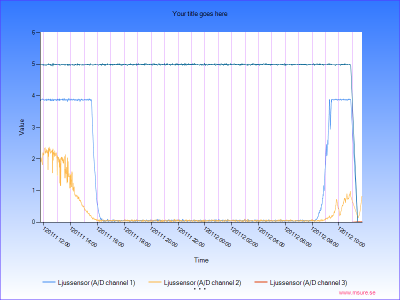Expand the three-dots indicator below the legend

coord(200,289)
